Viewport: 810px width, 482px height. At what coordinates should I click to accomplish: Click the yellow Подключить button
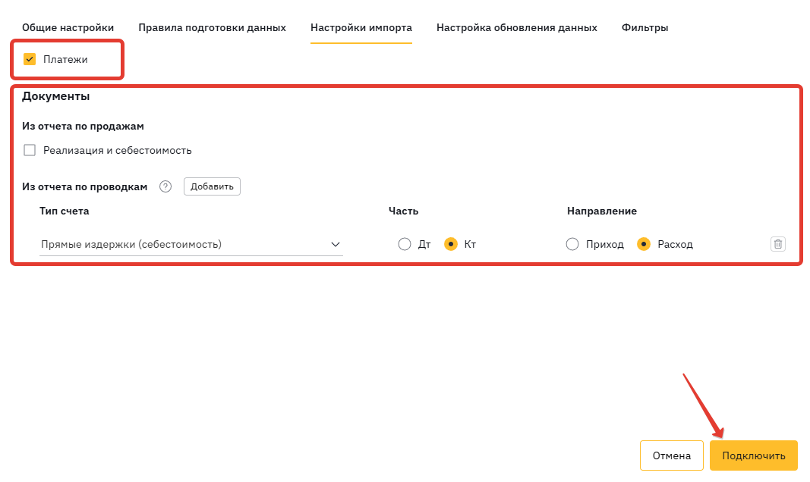753,455
